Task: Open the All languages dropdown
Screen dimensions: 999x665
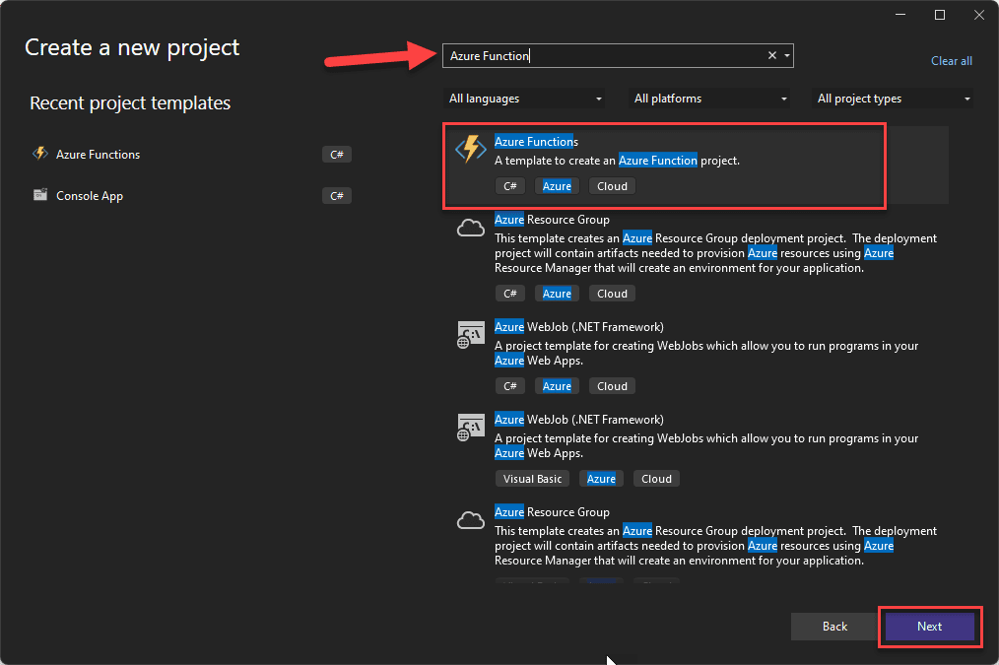Action: (525, 99)
